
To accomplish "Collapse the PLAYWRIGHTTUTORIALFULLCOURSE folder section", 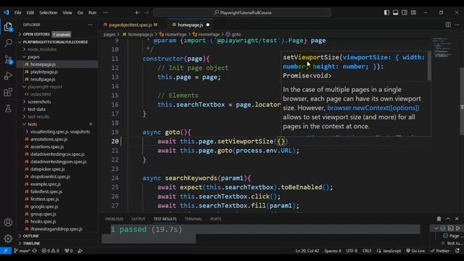I will [x=57, y=42].
